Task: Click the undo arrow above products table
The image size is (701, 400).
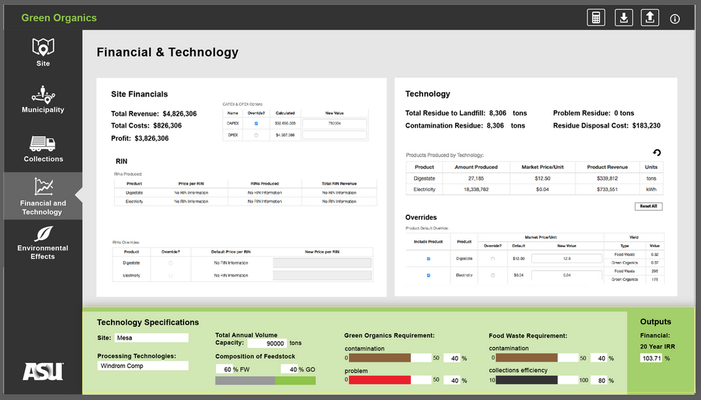Action: click(656, 153)
